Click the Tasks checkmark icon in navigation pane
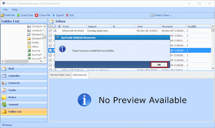 tap(4, 90)
